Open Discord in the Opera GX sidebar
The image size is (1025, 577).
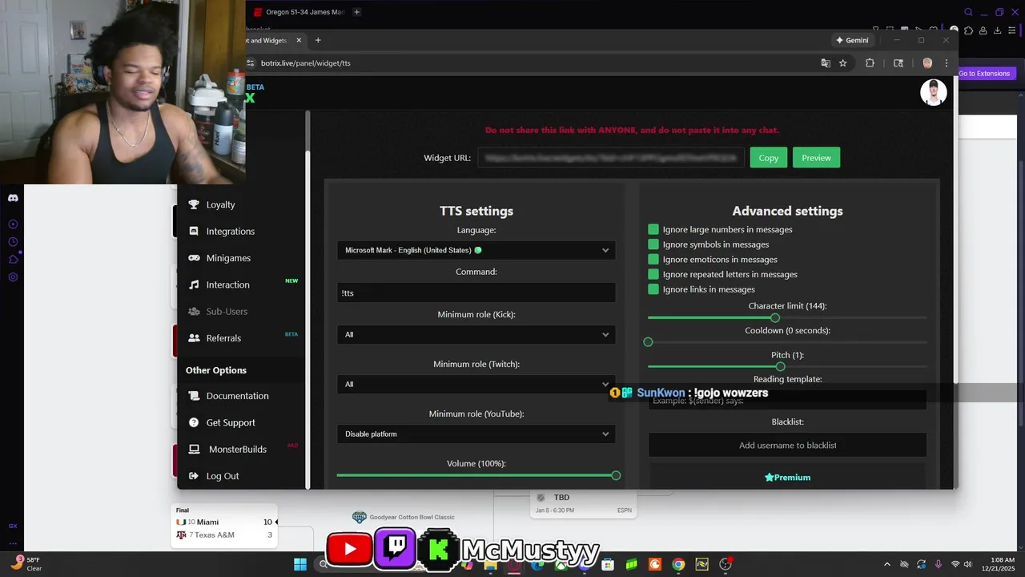click(13, 198)
